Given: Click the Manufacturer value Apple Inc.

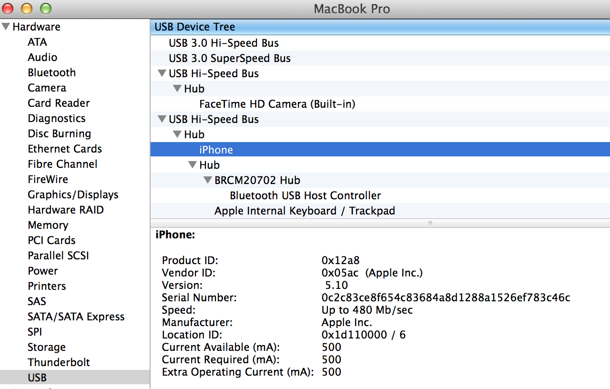Looking at the screenshot, I should (347, 322).
